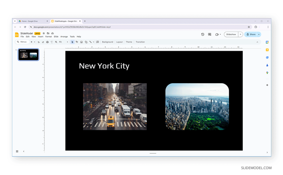Switch to grid view at bottom left
The height and width of the screenshot is (175, 283).
point(17,151)
